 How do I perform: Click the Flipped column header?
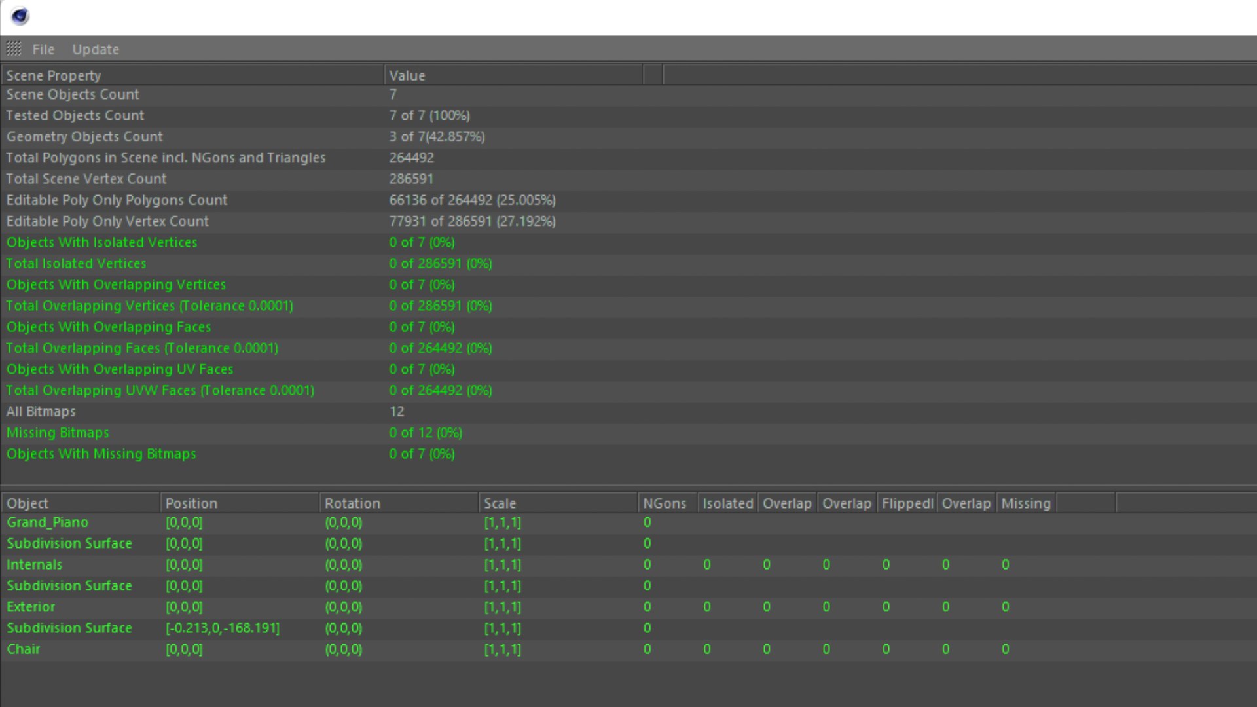pyautogui.click(x=907, y=503)
